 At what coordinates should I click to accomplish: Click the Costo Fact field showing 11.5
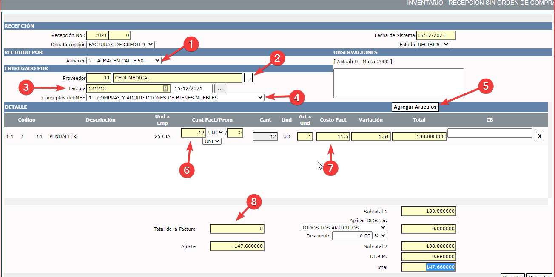333,136
